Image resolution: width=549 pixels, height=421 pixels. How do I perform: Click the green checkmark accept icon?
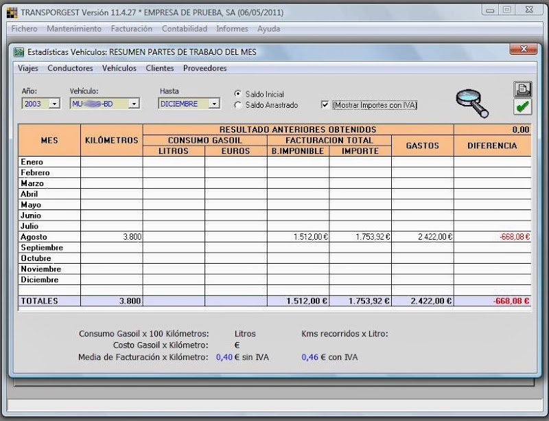click(523, 106)
